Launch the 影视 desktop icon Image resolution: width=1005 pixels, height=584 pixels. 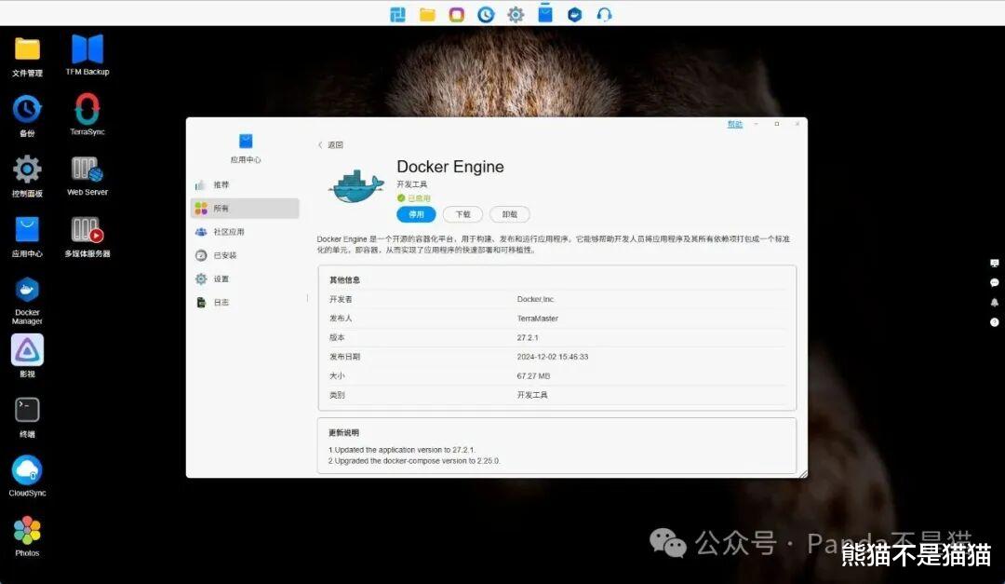(x=27, y=356)
